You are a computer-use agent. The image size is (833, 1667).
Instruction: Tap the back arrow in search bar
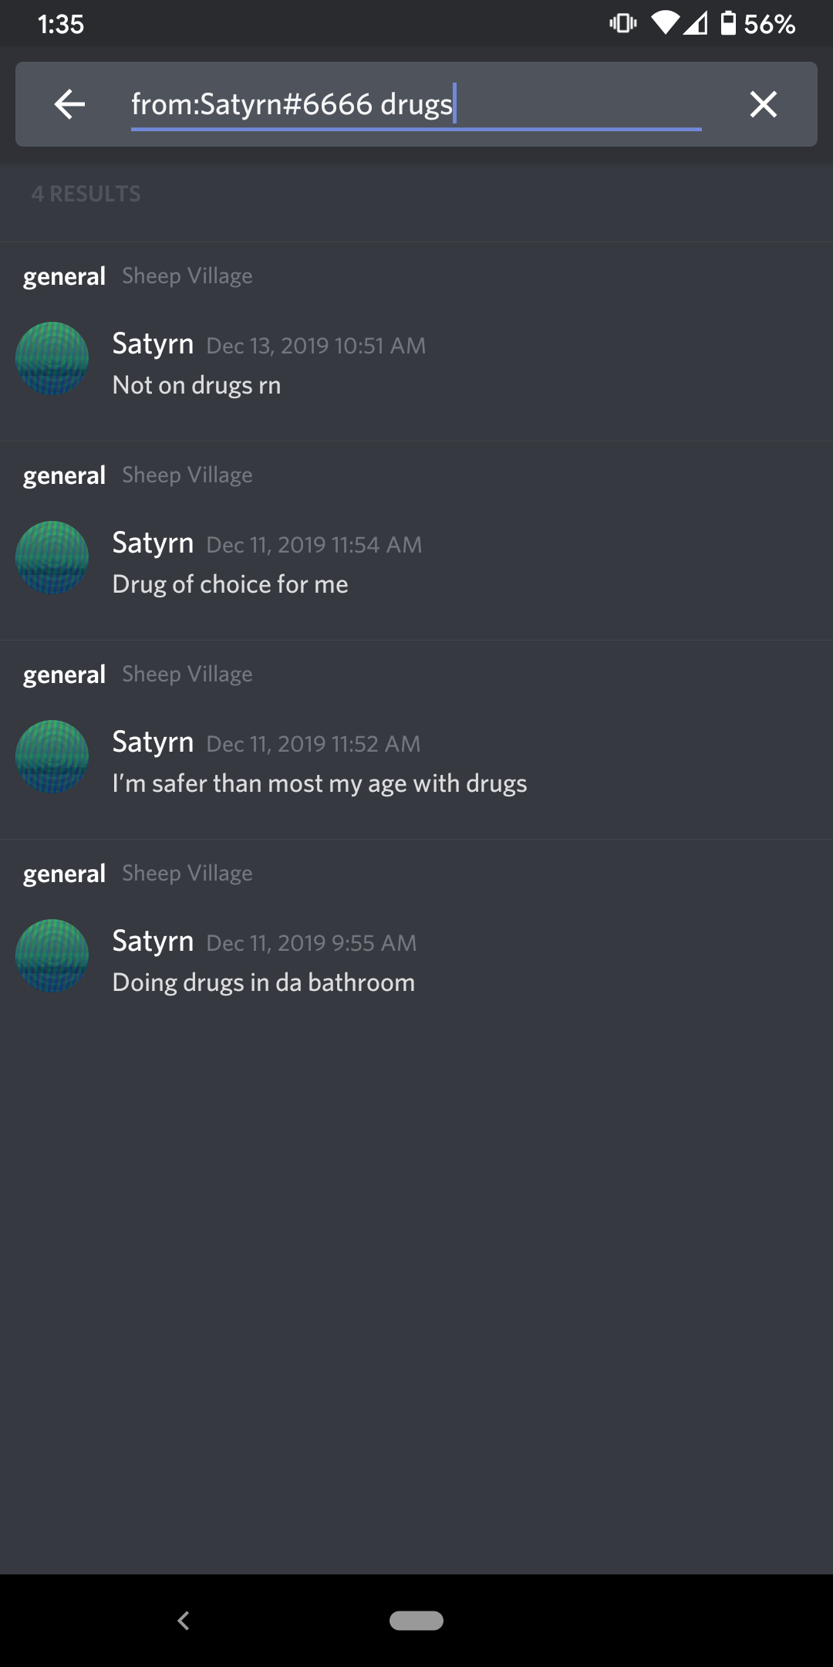pos(69,104)
